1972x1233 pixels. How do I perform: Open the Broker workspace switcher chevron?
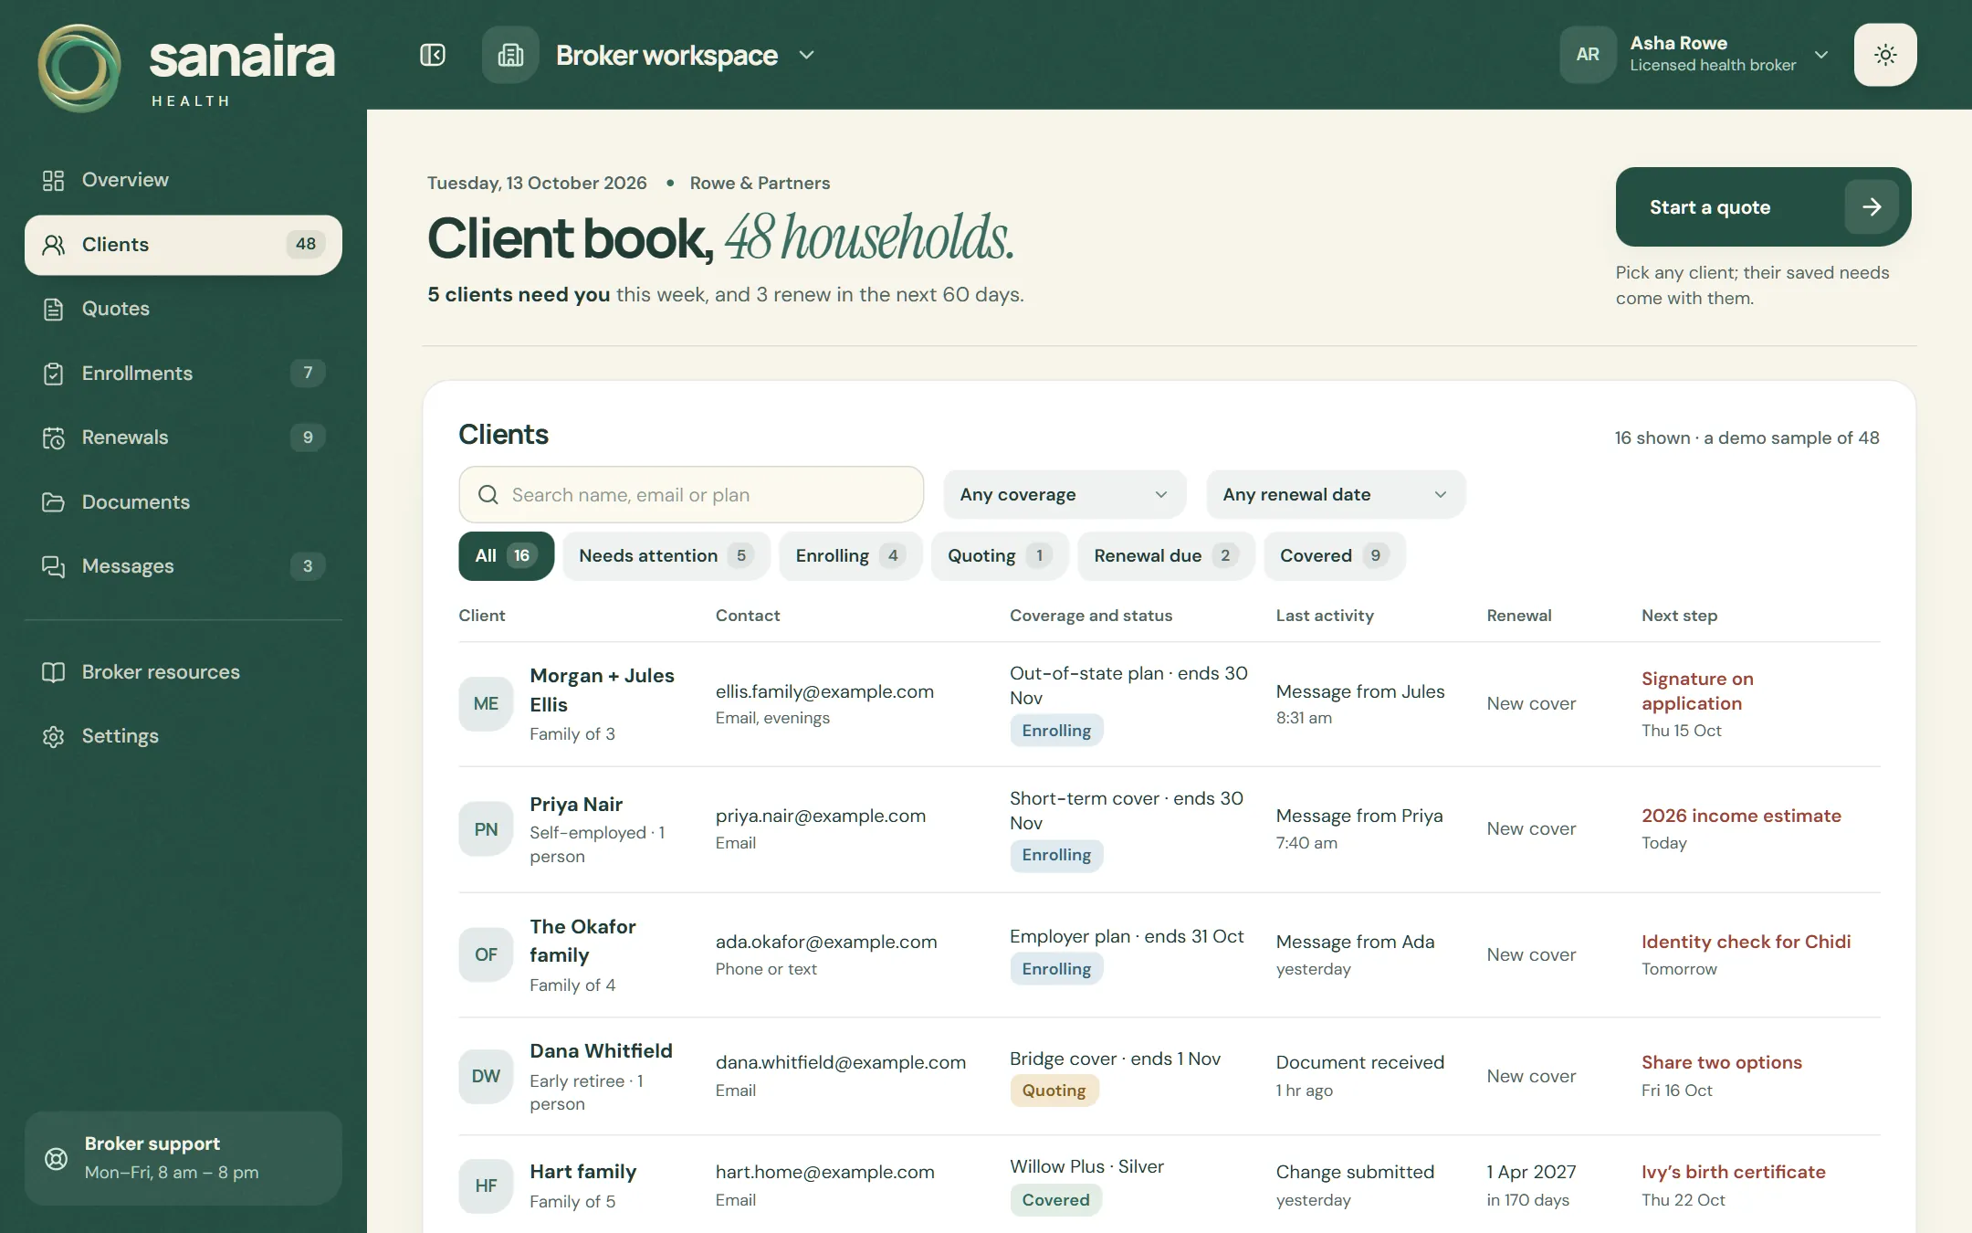tap(806, 55)
